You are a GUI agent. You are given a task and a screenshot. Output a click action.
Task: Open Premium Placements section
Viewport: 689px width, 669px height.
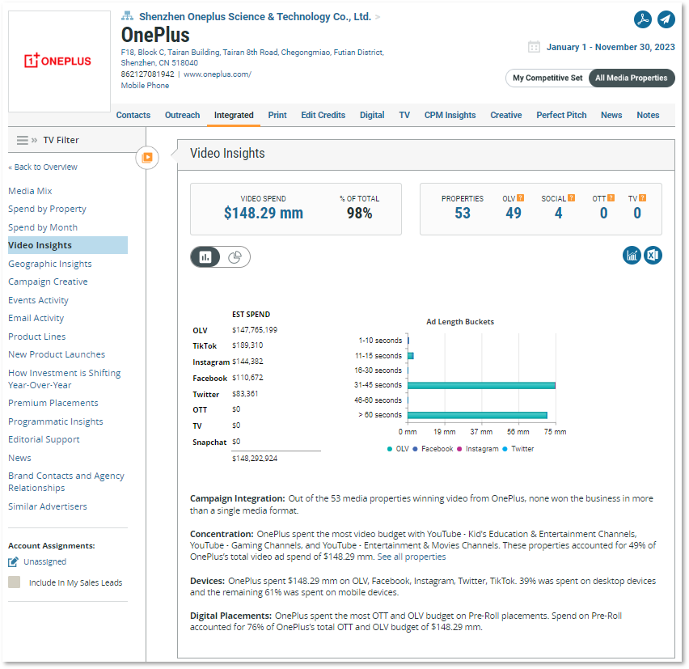point(53,403)
